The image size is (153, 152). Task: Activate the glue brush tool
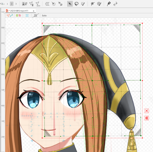(x=99, y=4)
